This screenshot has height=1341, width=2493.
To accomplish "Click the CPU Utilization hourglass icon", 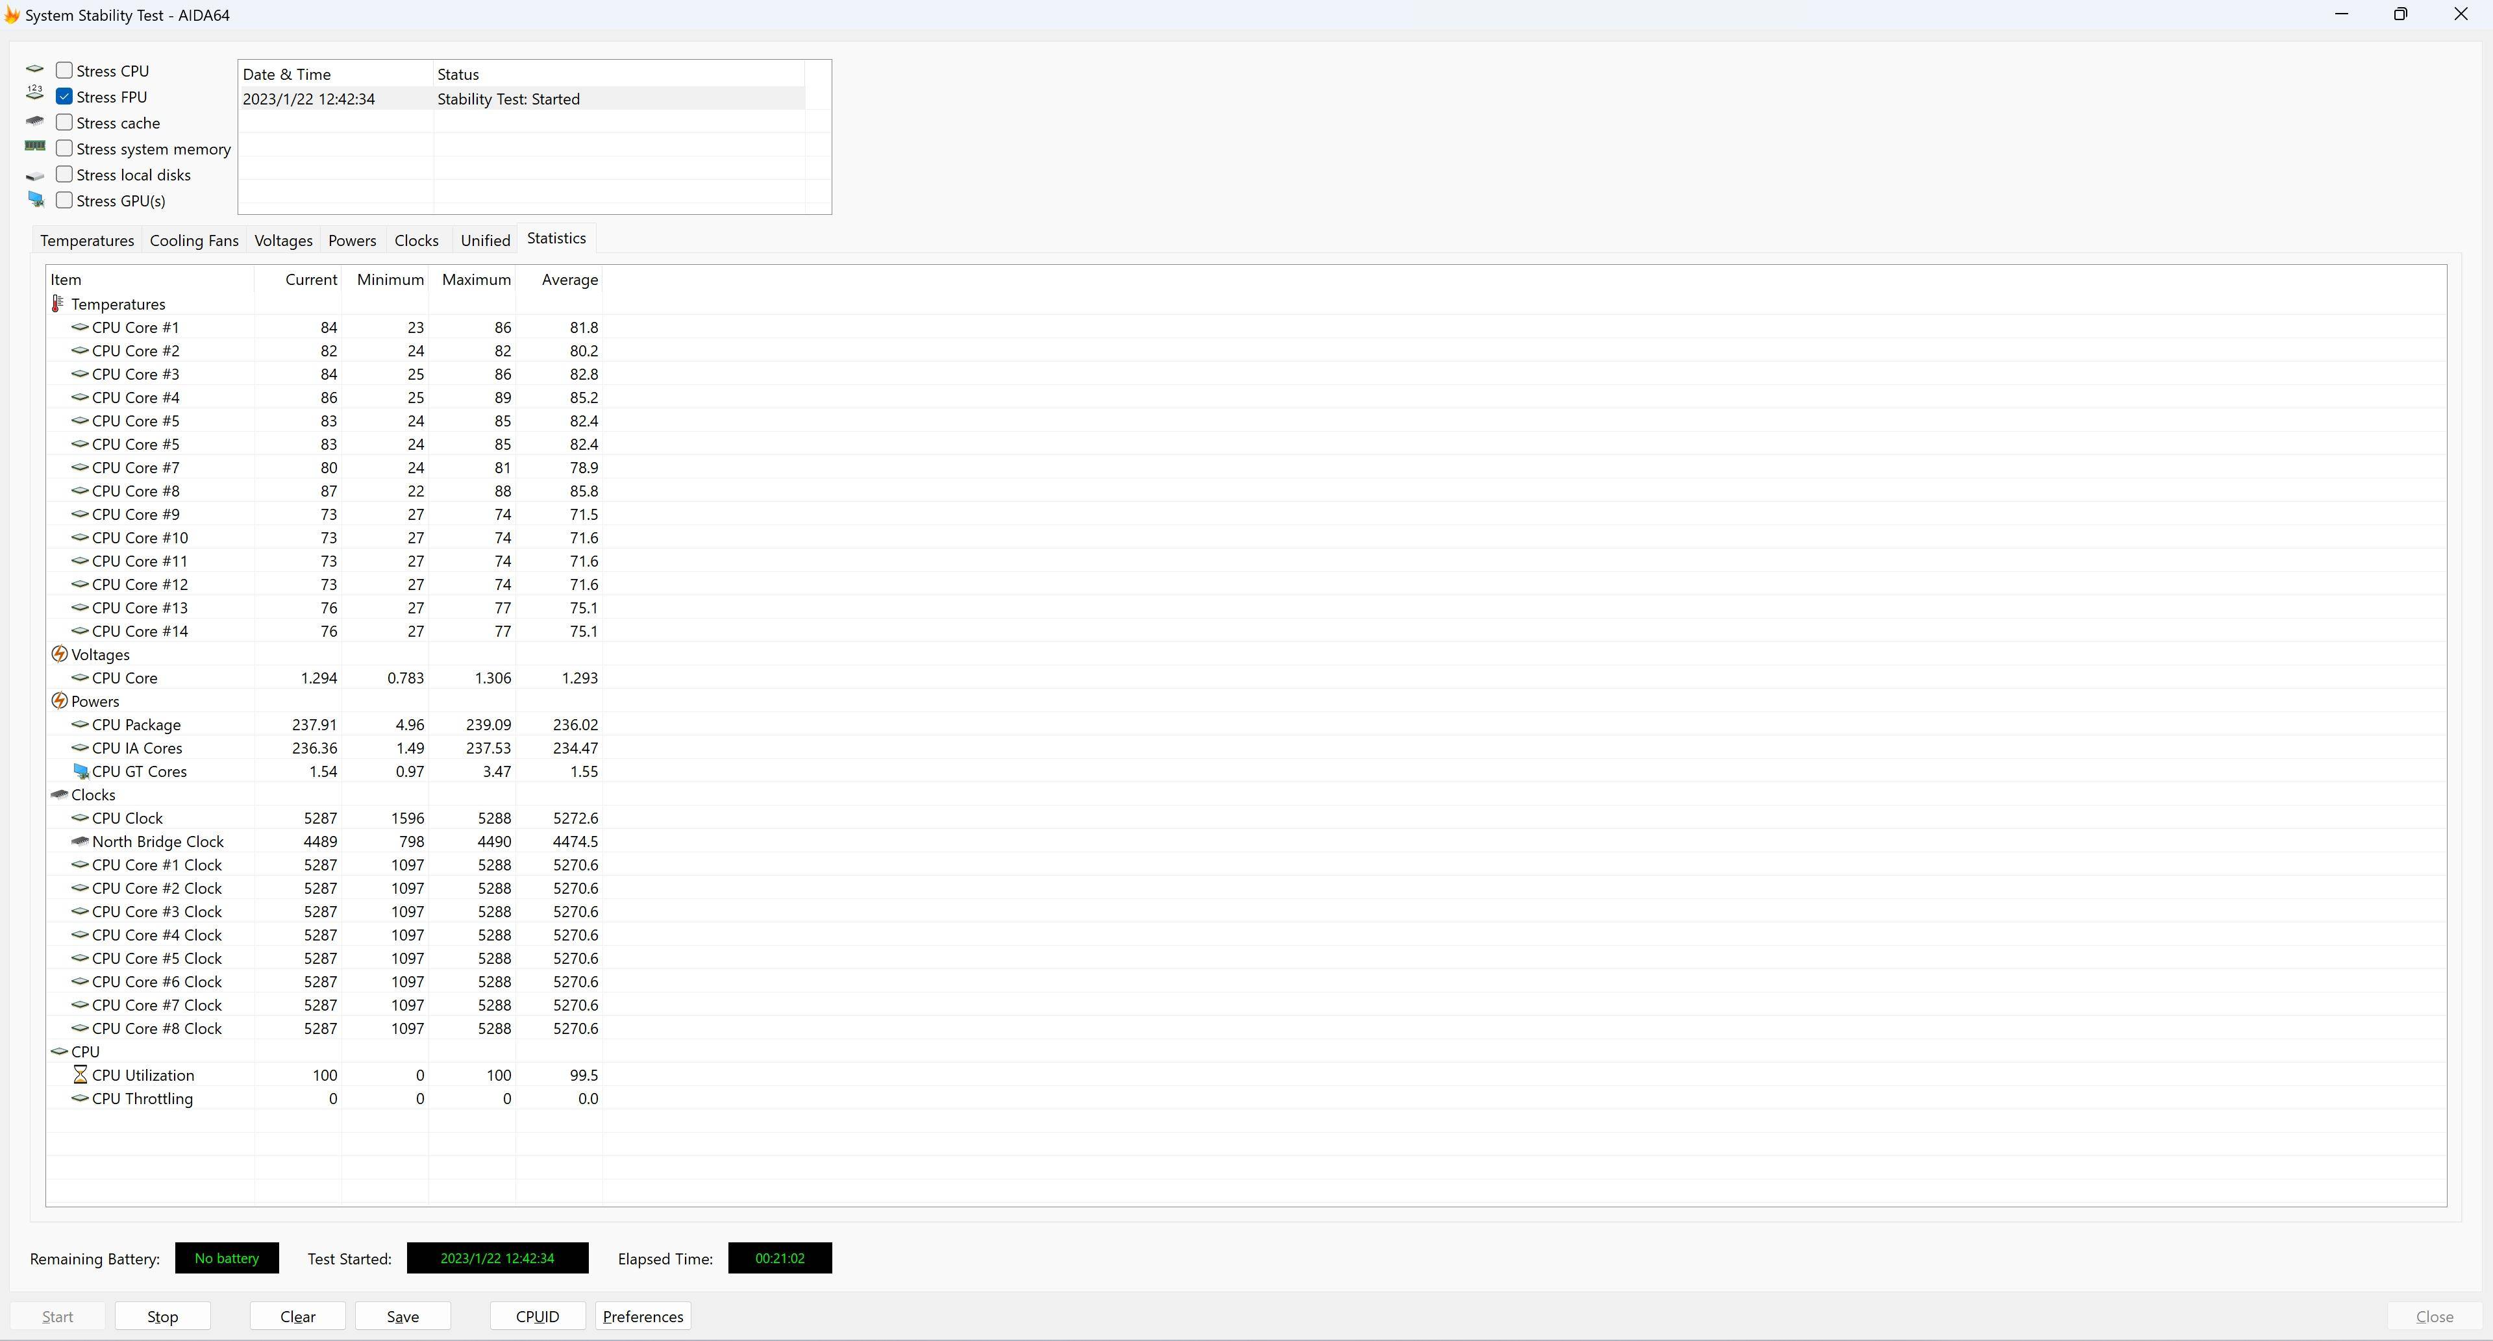I will pyautogui.click(x=78, y=1075).
